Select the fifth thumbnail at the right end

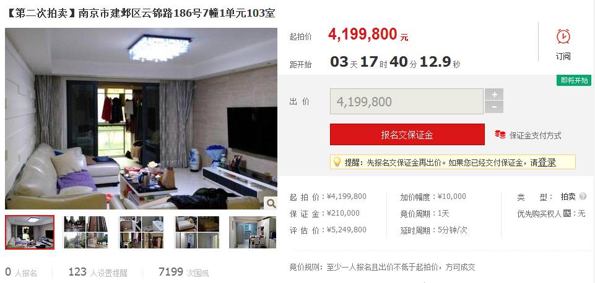(253, 232)
